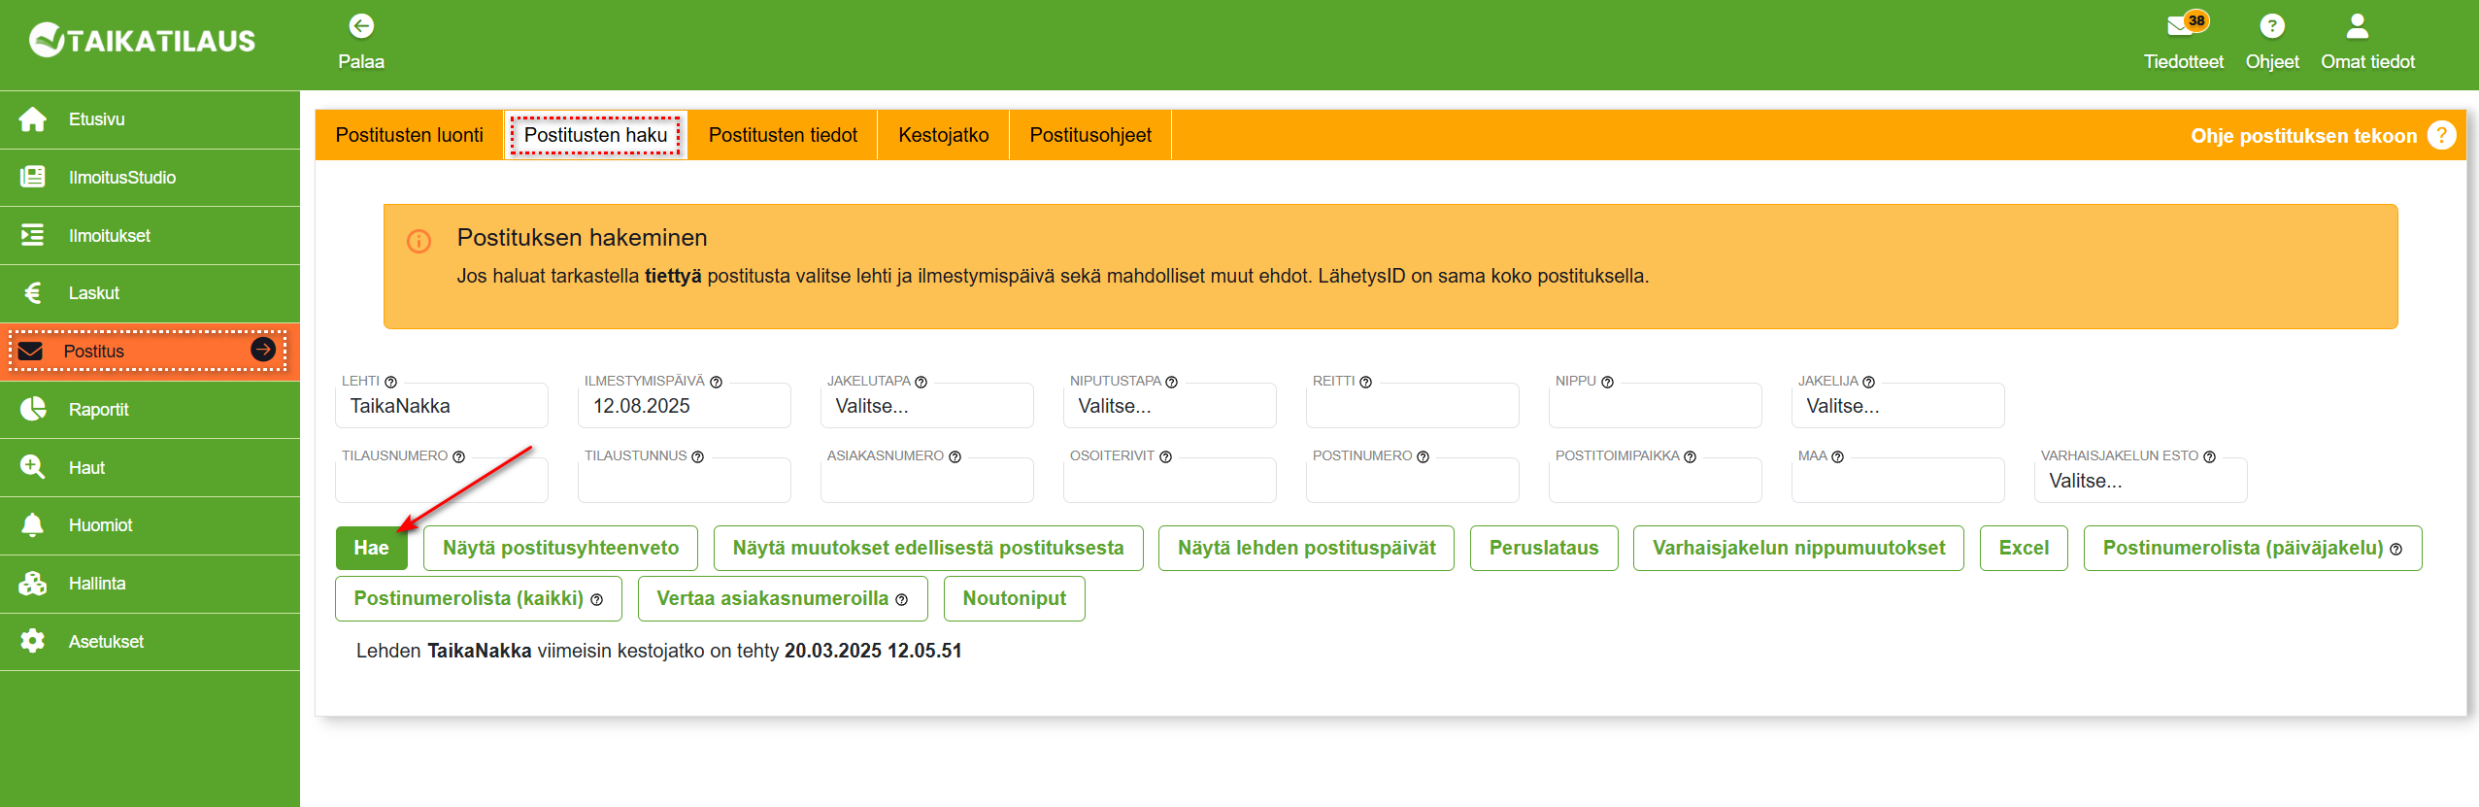
Task: Click the Peruslataus button
Action: coord(1544,548)
